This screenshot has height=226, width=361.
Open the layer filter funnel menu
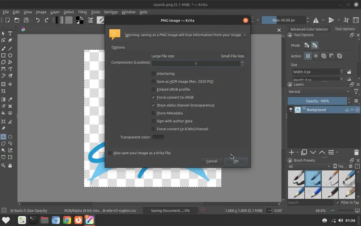(x=356, y=92)
